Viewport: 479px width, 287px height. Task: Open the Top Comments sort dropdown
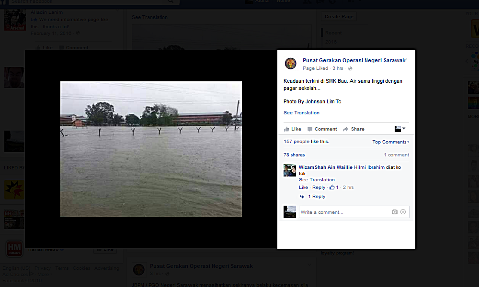click(391, 142)
